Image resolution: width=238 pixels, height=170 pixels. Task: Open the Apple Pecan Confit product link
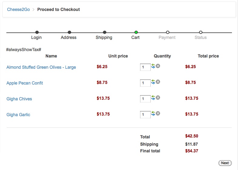25,83
